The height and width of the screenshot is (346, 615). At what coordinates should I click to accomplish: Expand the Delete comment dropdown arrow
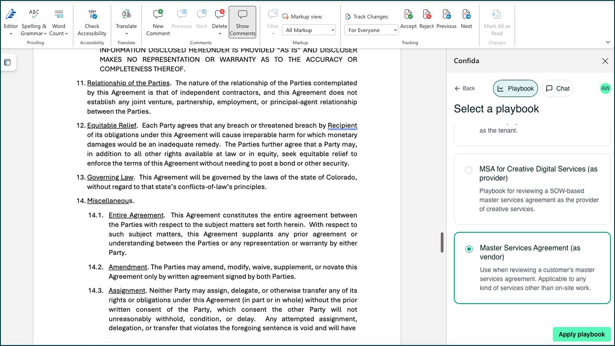tap(220, 34)
